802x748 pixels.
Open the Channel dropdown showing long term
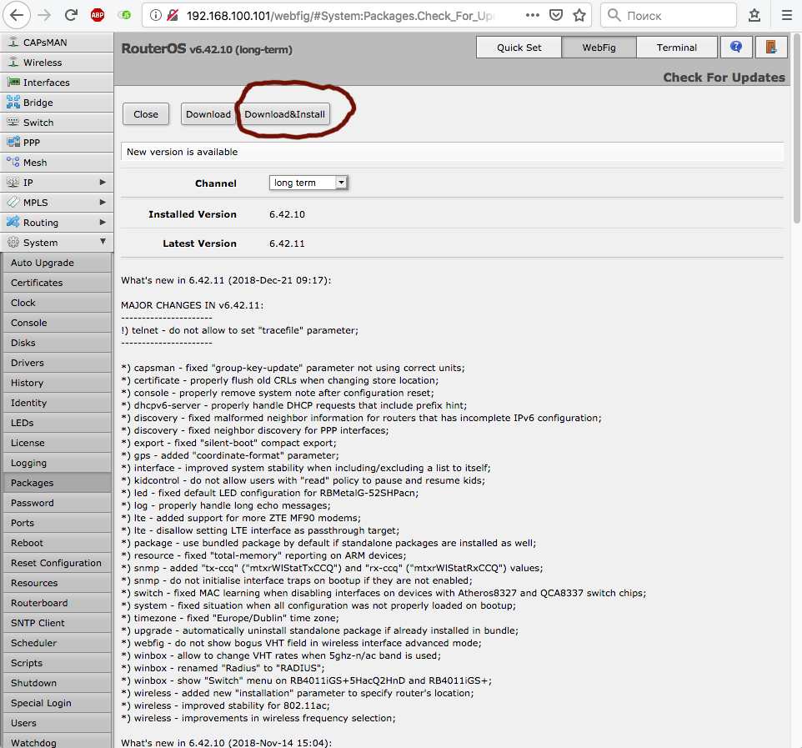[308, 183]
